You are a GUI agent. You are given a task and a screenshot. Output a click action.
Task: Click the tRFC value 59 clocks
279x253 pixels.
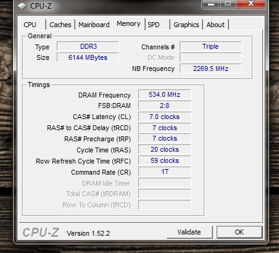point(165,161)
